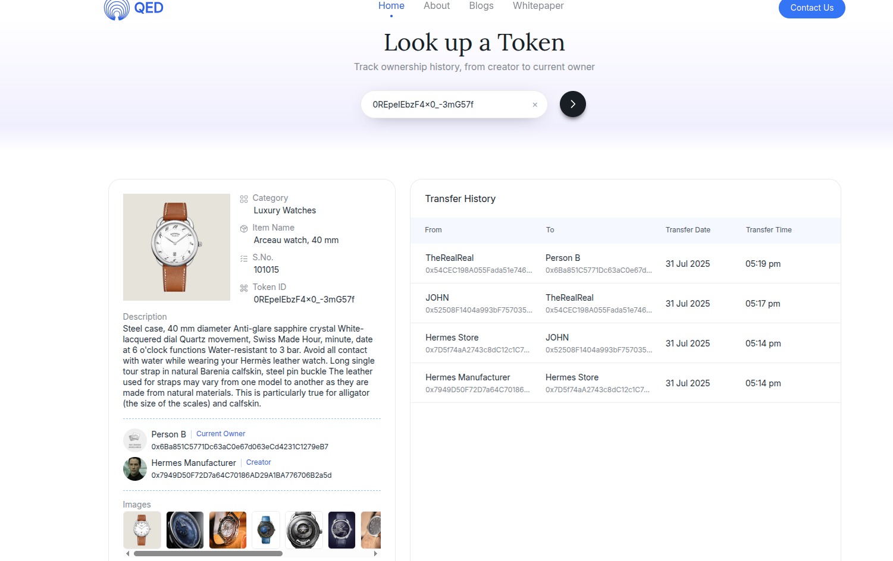Click TheRealReal in the From column
The image size is (893, 561).
coord(450,258)
